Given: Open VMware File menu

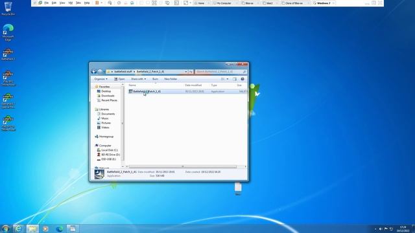Looking at the screenshot, I should click(x=46, y=3).
